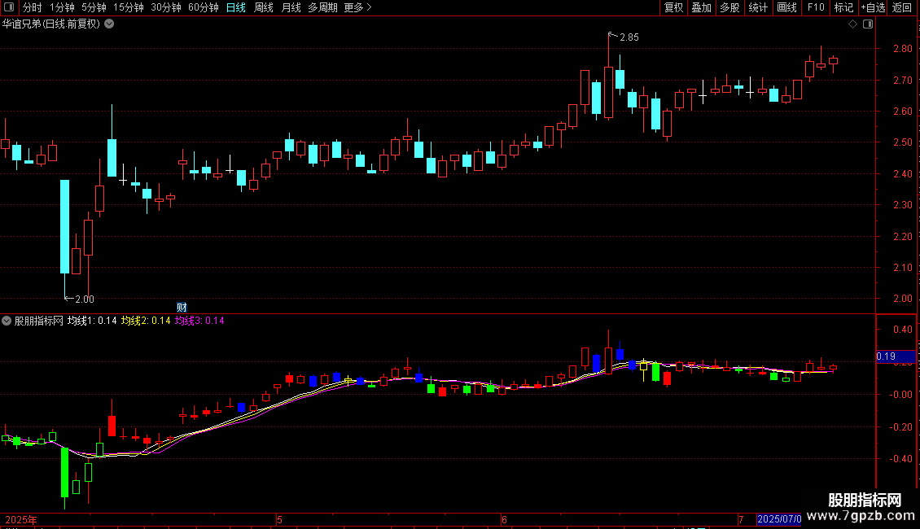Click the 华谊兄弟(日线.前复权) chart title
The width and height of the screenshot is (920, 529).
(x=51, y=24)
